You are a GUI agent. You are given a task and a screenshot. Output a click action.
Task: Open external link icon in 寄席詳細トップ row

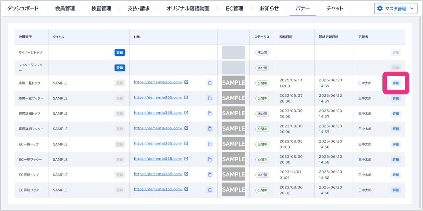click(186, 113)
